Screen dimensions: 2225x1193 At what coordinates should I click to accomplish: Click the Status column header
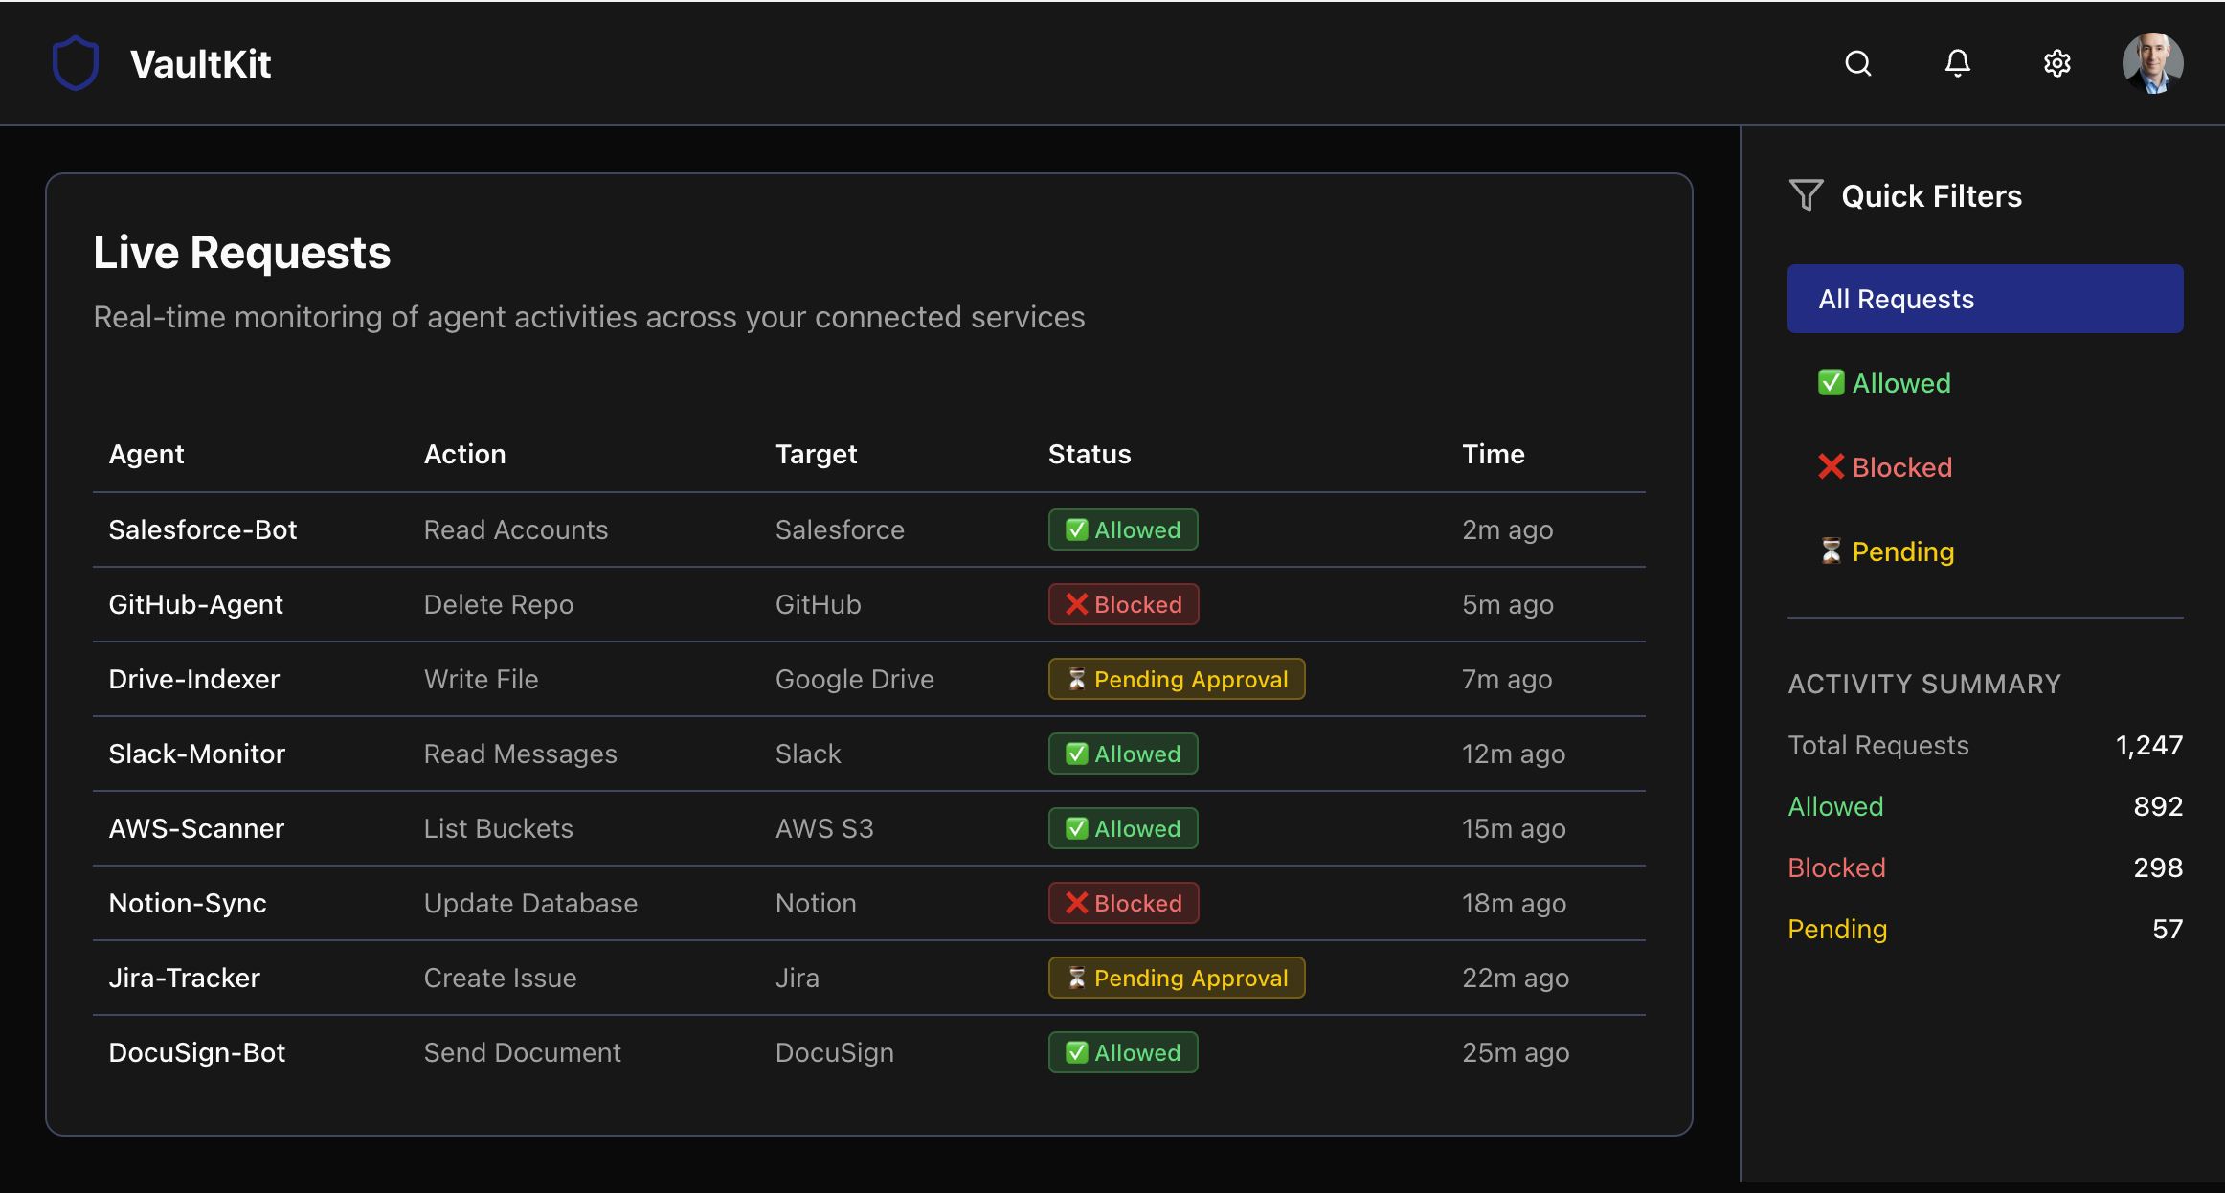[1090, 454]
